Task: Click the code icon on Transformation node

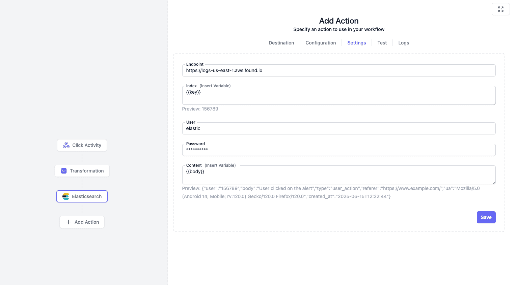Action: (64, 171)
